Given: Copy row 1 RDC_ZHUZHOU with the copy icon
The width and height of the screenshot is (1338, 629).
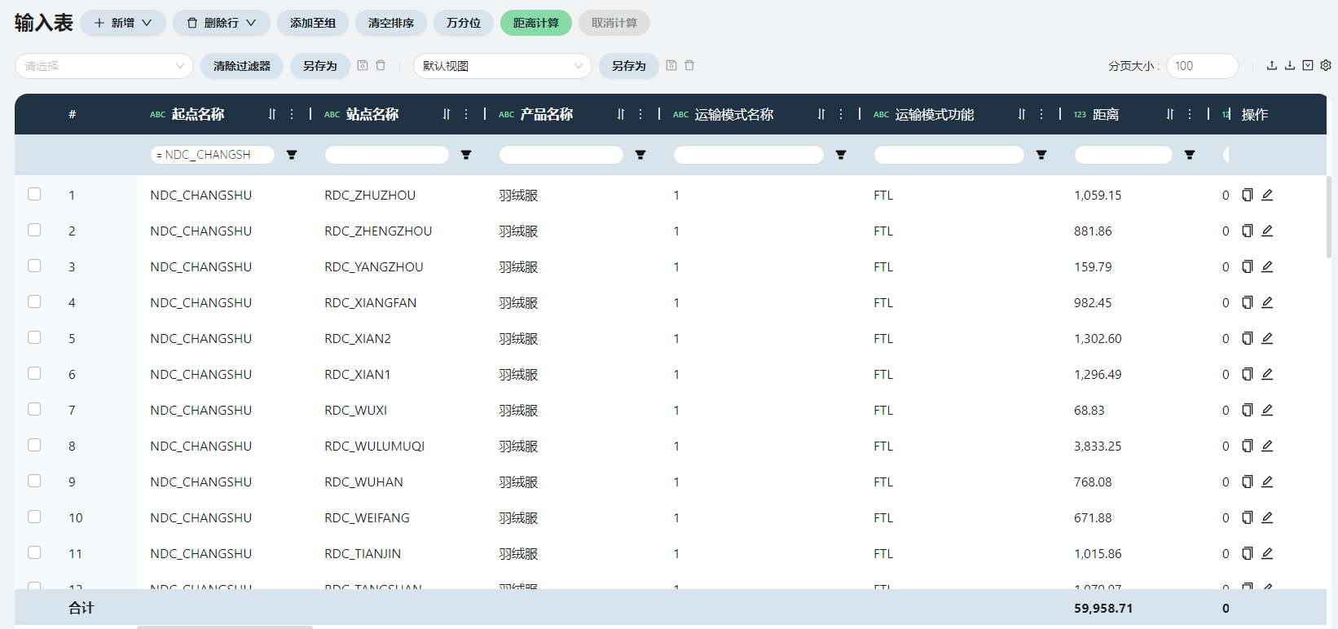Looking at the screenshot, I should tap(1247, 195).
